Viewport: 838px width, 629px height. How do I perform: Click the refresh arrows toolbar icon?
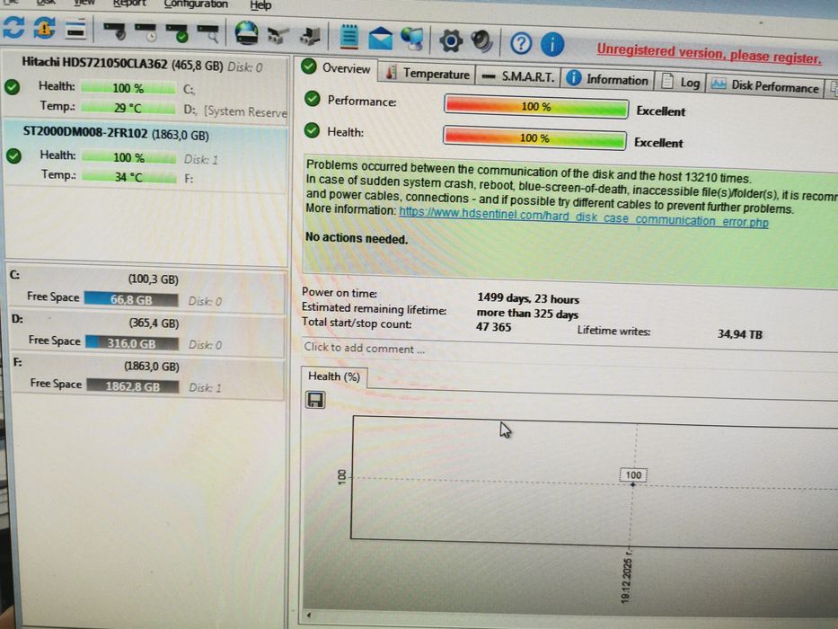[x=13, y=27]
